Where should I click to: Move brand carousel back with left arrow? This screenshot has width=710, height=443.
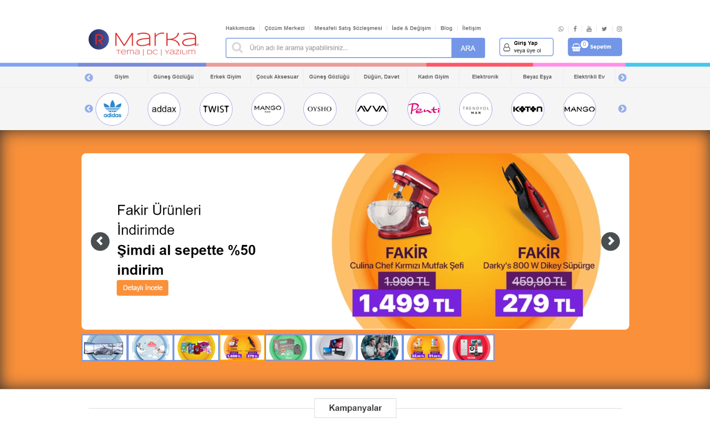click(89, 108)
